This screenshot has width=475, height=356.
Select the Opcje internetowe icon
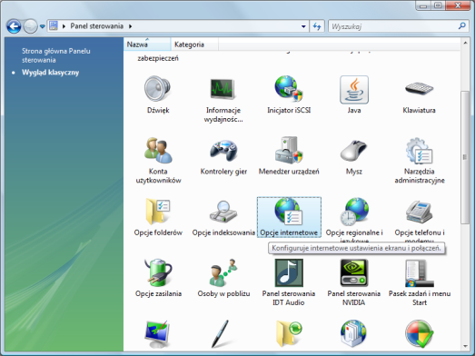(289, 217)
